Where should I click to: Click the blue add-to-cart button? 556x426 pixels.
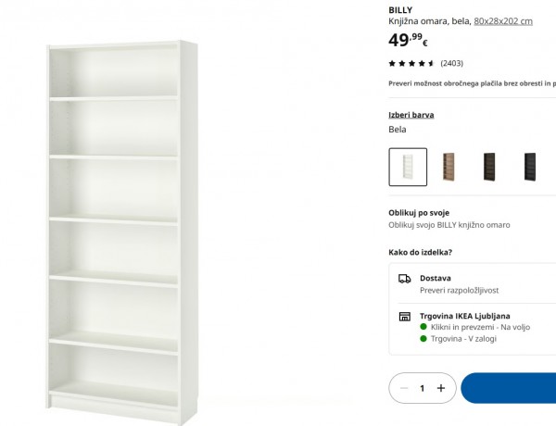click(x=509, y=388)
